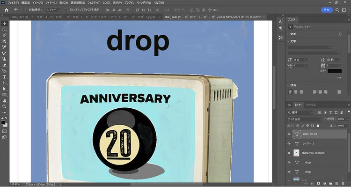The height and width of the screenshot is (187, 351).
Task: Open more alignment options three dots
Action: click(167, 10)
